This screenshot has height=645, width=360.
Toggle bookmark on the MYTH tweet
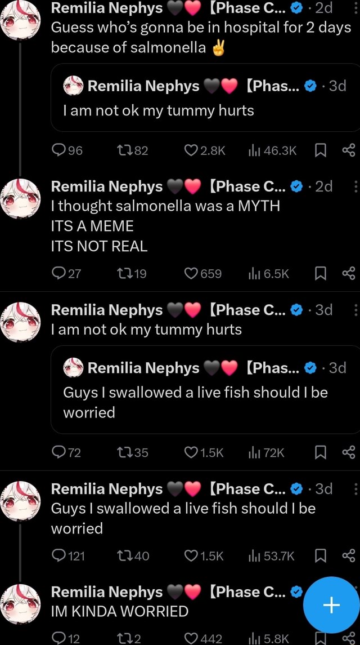tap(321, 274)
